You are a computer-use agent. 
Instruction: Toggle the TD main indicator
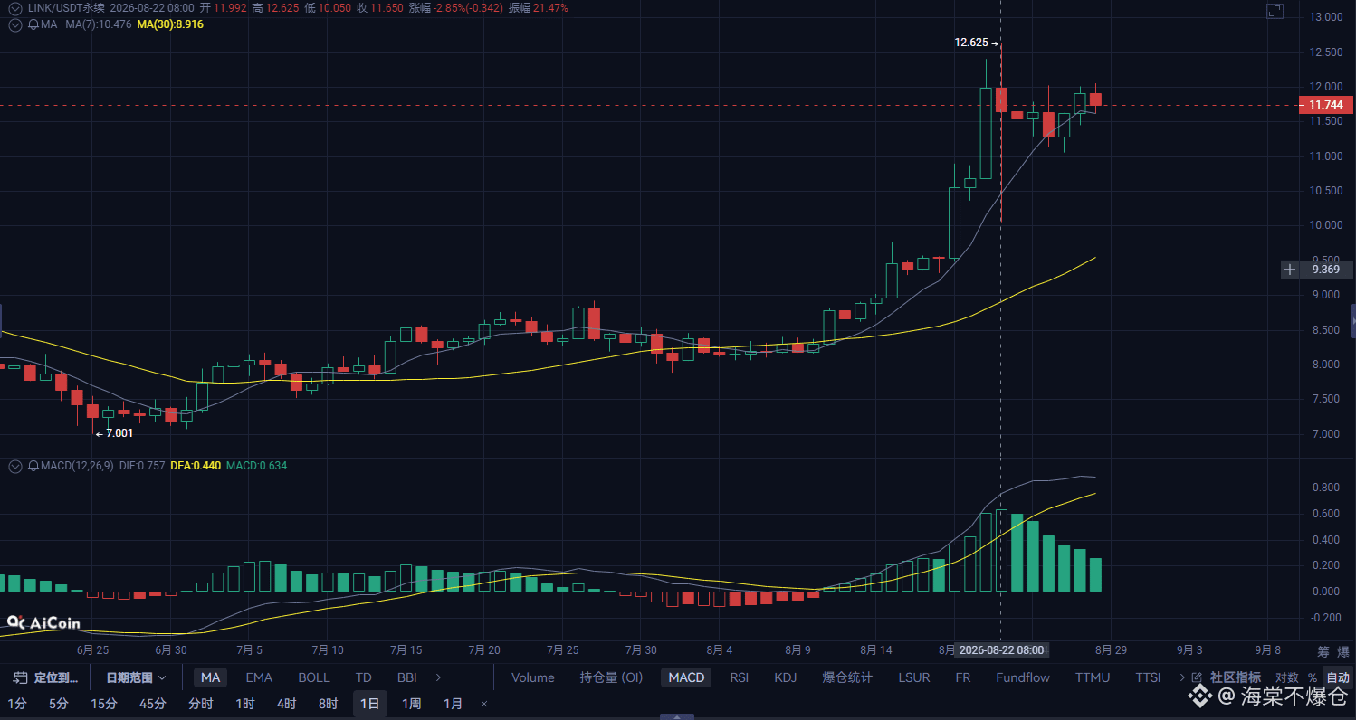[363, 677]
